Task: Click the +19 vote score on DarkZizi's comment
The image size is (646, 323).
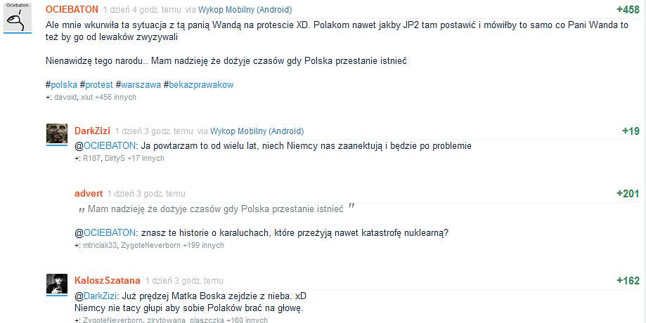Action: click(631, 131)
